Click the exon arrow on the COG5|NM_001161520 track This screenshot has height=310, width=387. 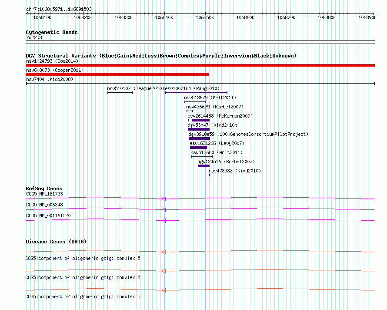point(164,220)
